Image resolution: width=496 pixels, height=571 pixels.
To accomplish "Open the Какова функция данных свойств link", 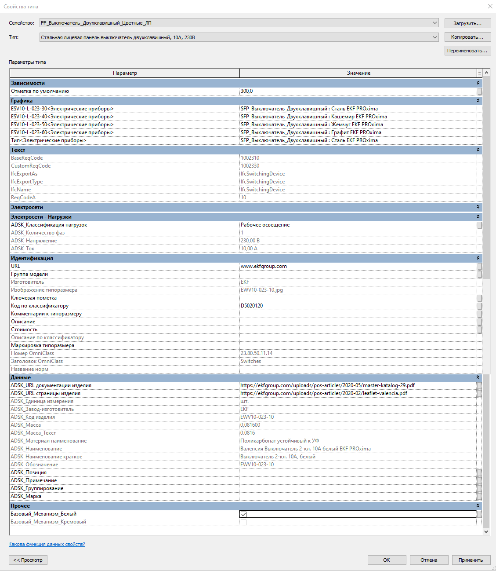I will tap(47, 544).
